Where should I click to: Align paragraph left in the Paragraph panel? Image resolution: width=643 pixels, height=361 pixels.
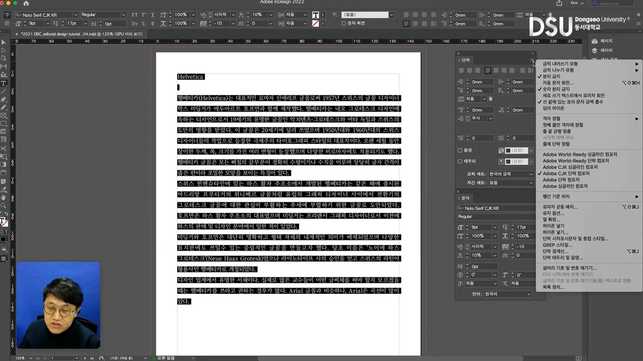click(462, 71)
